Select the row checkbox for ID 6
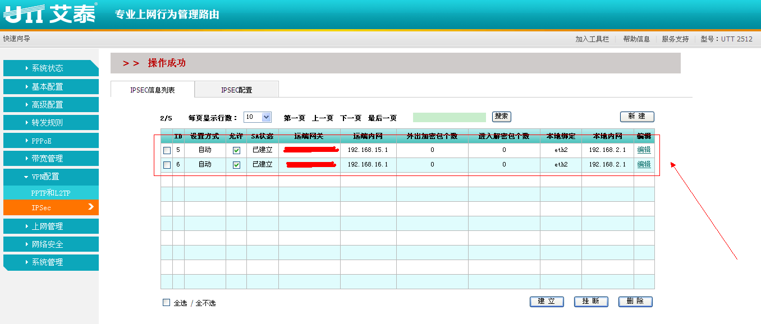761x324 pixels. (x=167, y=165)
